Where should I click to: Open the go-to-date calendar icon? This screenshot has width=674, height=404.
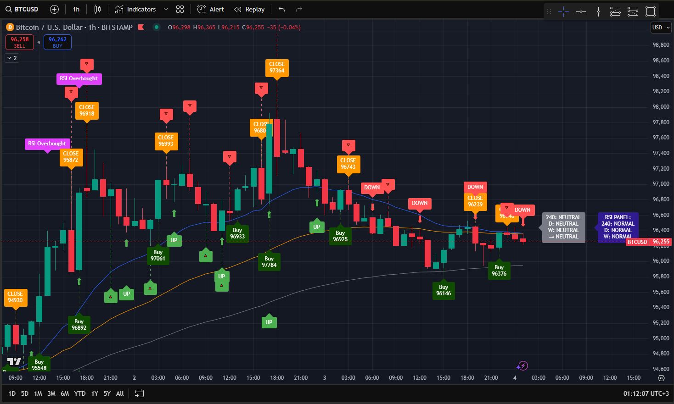(x=139, y=393)
